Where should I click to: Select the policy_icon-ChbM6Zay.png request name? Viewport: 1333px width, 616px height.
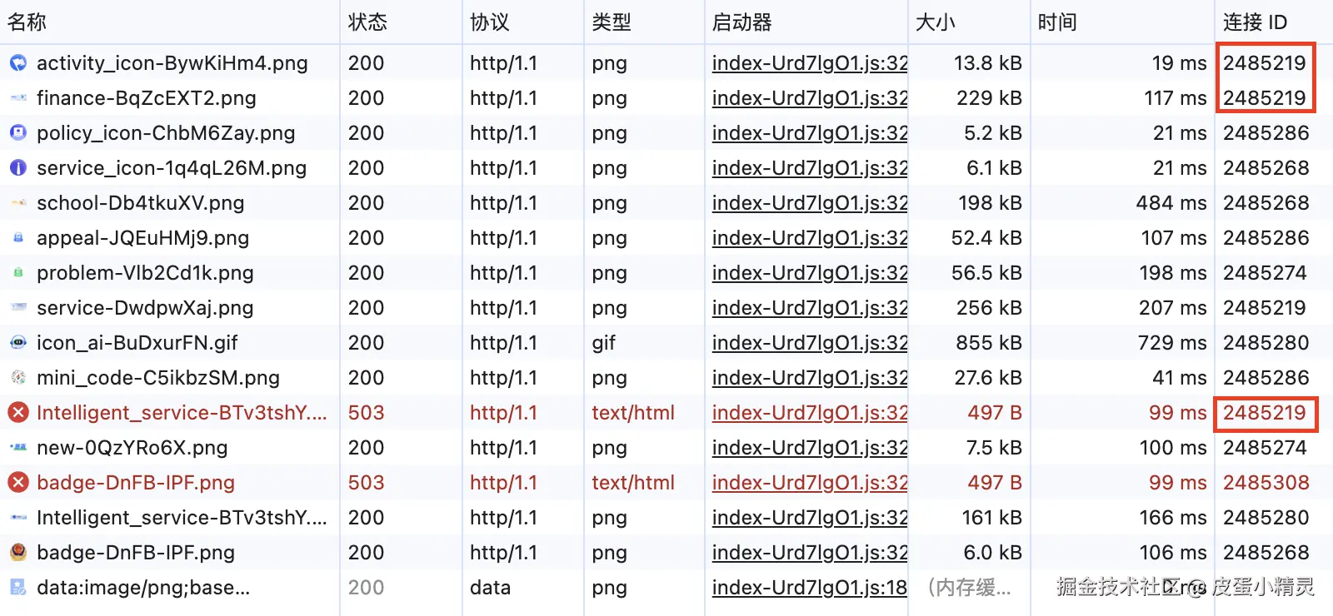point(166,133)
